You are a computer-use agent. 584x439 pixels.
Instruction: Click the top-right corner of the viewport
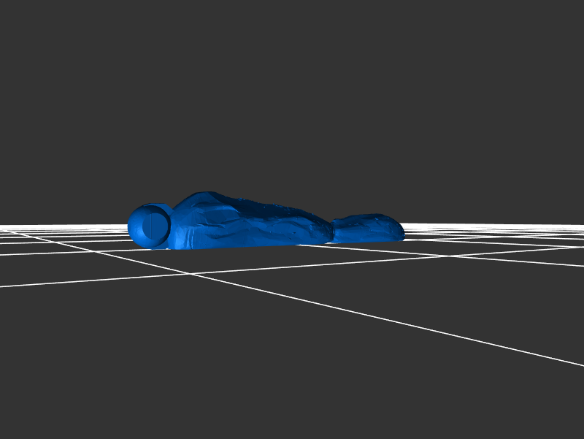[x=581, y=2]
